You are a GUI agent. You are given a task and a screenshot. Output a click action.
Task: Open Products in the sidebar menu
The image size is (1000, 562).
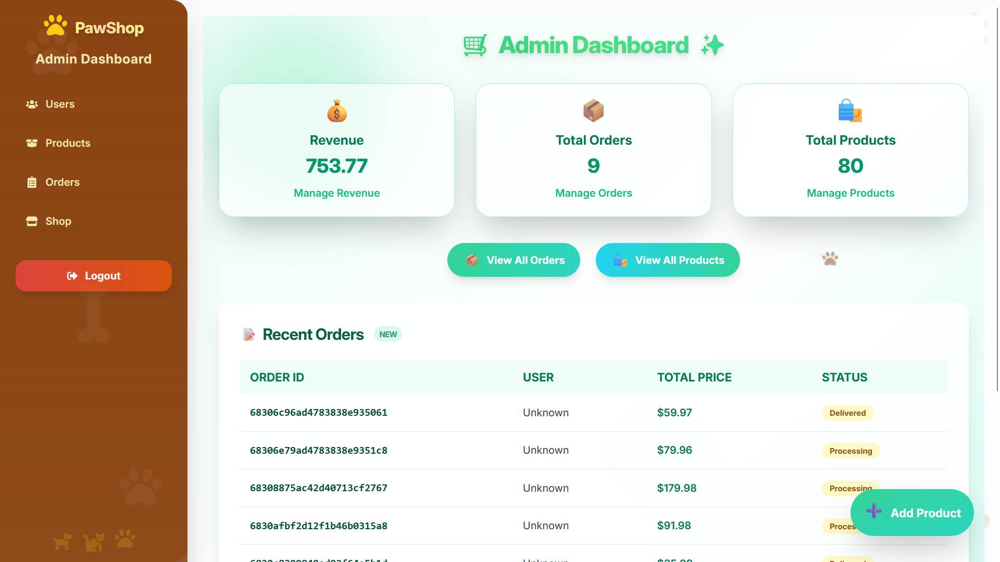(x=68, y=143)
